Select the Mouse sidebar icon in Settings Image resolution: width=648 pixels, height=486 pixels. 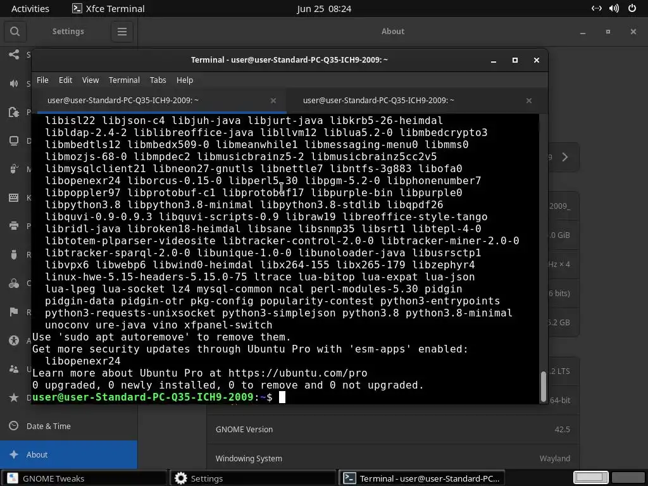coord(14,169)
